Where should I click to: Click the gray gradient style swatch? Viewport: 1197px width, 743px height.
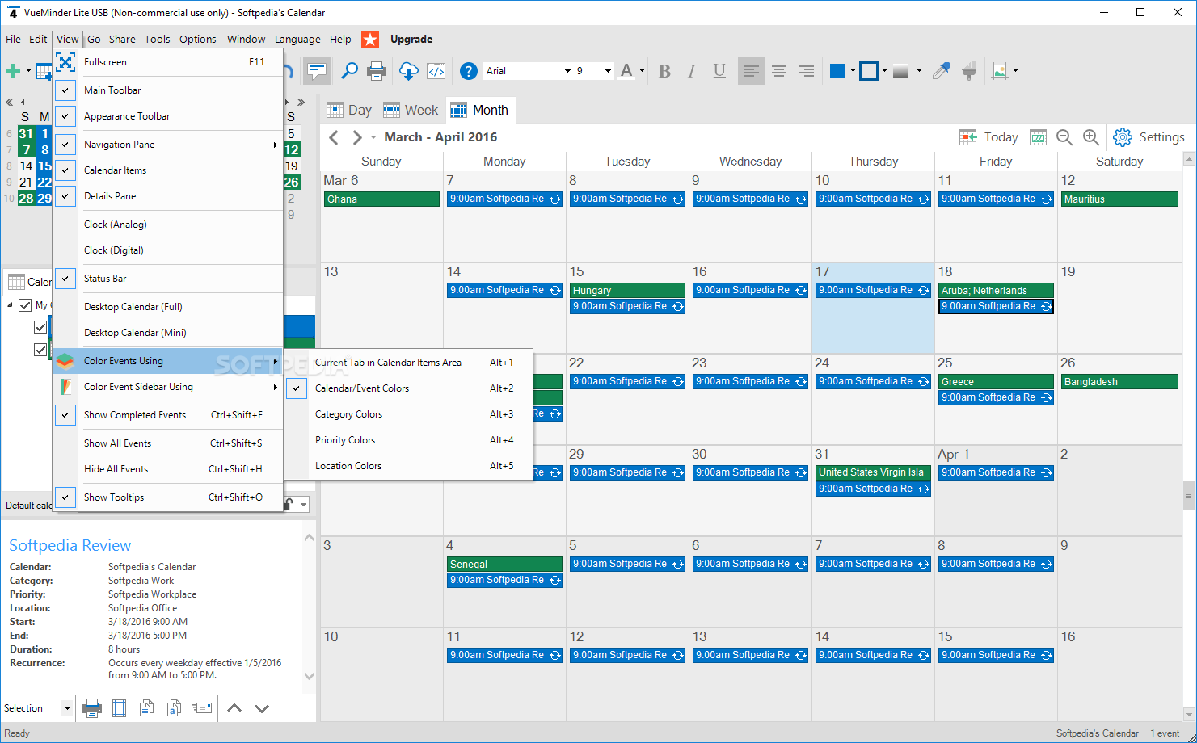click(900, 71)
